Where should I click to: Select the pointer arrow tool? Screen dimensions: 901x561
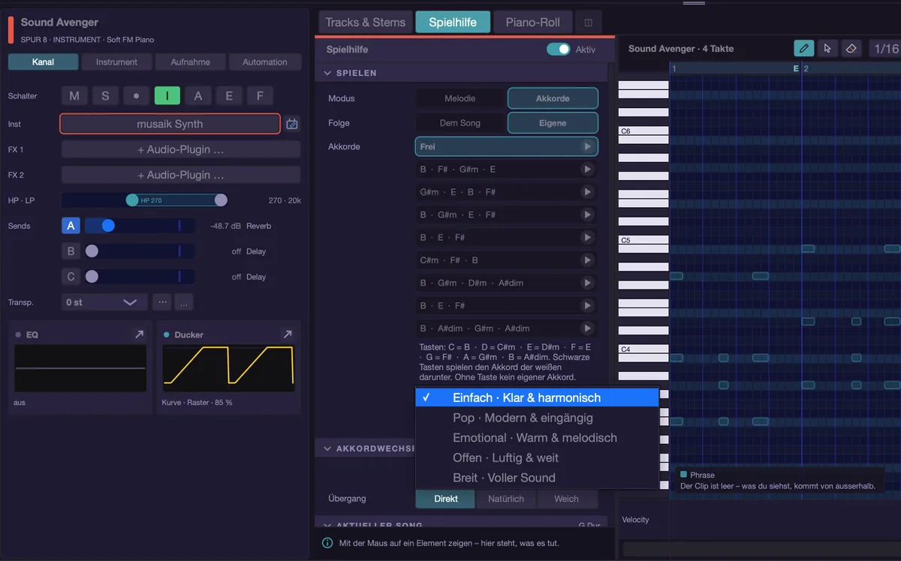coord(827,49)
